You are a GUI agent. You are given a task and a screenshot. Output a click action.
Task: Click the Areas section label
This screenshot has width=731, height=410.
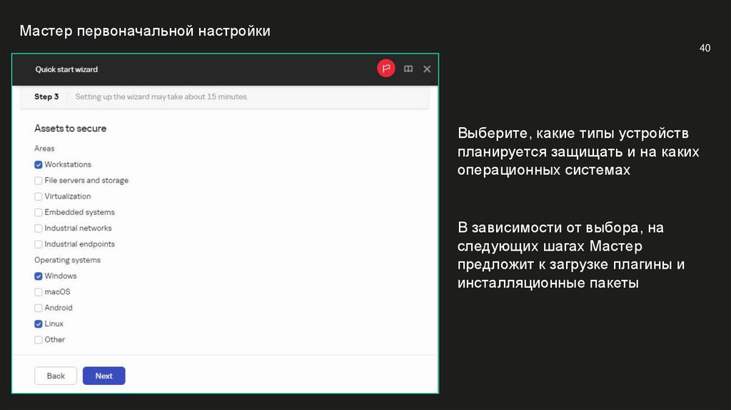(x=44, y=149)
